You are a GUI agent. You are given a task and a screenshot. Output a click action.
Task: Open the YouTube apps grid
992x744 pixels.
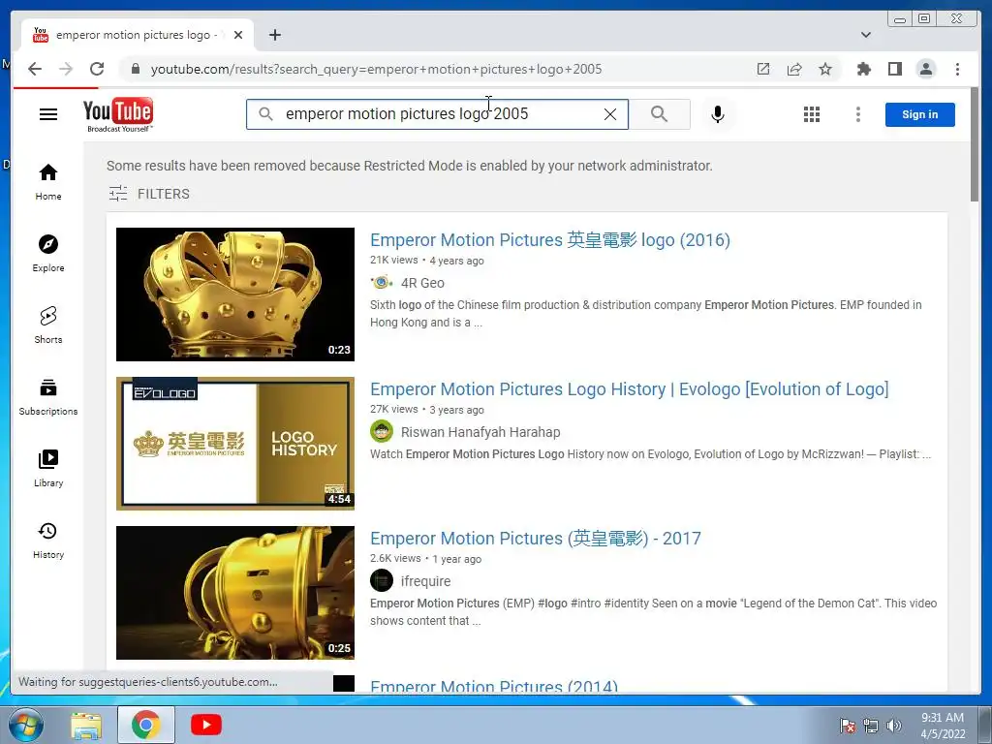click(x=812, y=114)
